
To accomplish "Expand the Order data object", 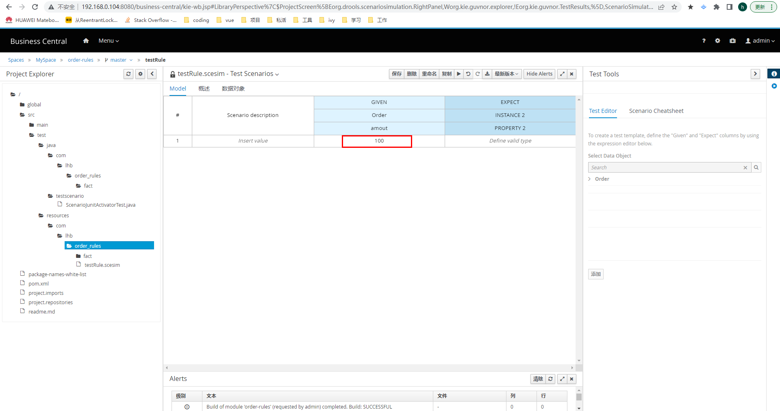I will [590, 179].
